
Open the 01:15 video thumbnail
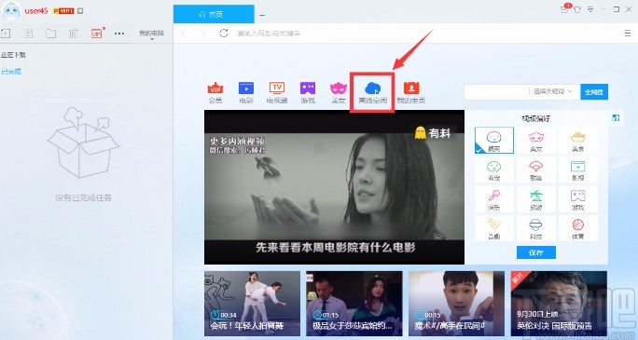354,304
